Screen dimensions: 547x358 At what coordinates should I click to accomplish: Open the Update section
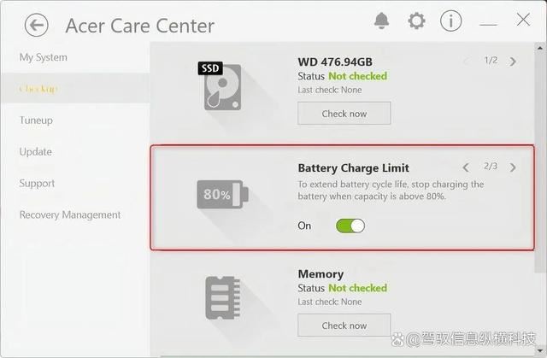coord(35,152)
